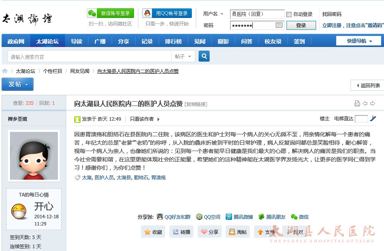Screen dimensions: 384x251
Task: Click the elevator jump icon
Action: tap(373, 118)
